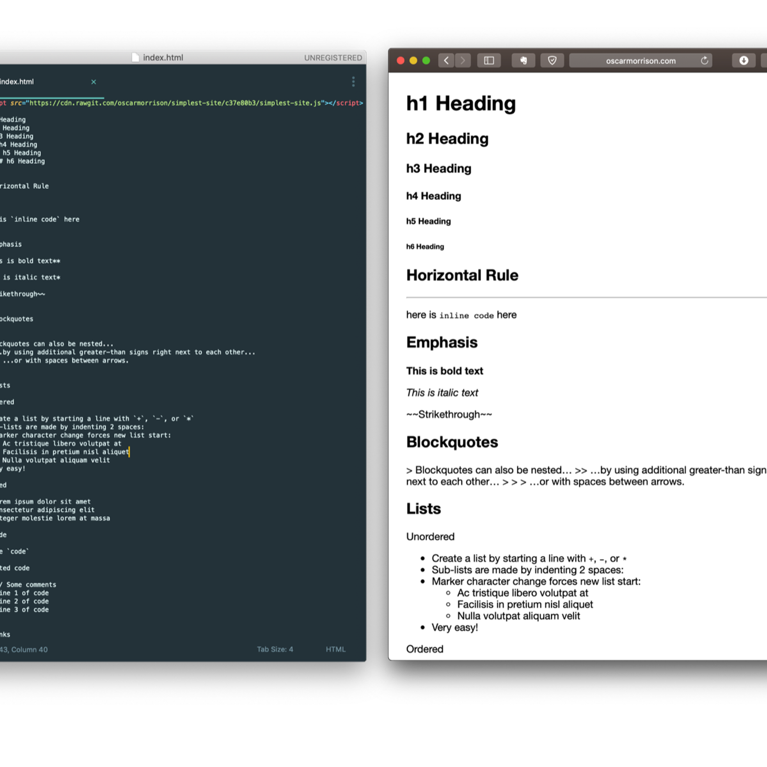The image size is (767, 767).
Task: Click the oscarmorrison.com address bar
Action: (640, 61)
